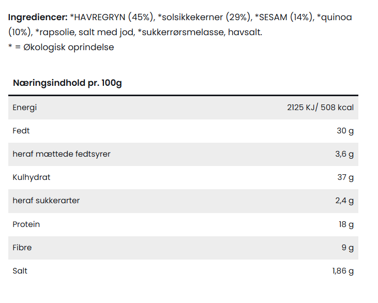
Task: Click the '2125 KJ/ 508 kcal' energy value
Action: (x=320, y=108)
